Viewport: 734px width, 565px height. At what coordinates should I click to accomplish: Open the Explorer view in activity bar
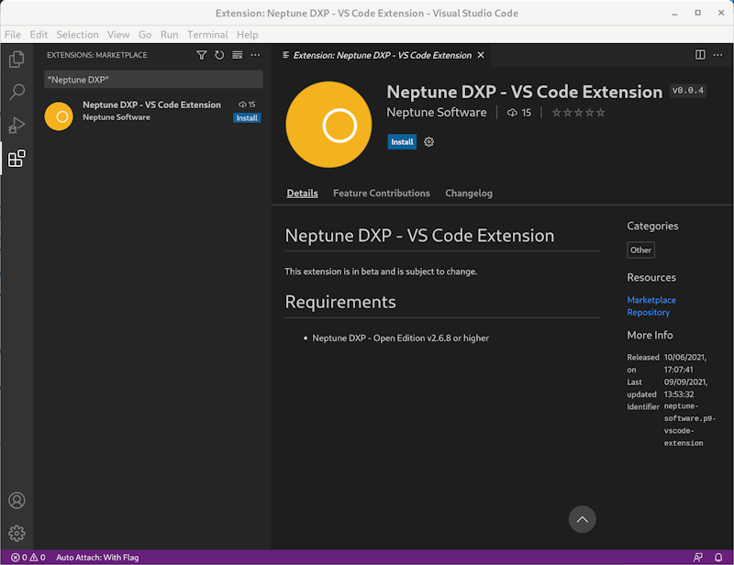click(x=17, y=60)
